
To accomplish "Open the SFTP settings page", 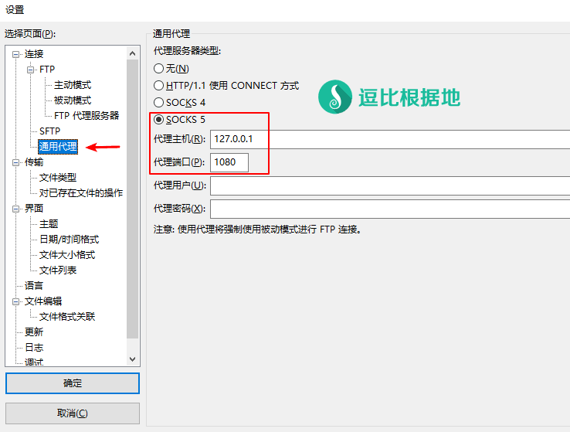I will pos(49,131).
